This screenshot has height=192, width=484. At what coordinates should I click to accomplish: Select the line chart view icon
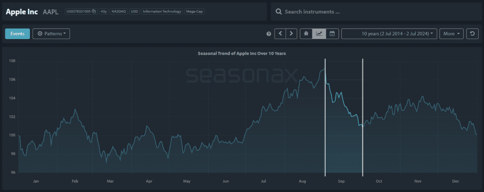319,34
